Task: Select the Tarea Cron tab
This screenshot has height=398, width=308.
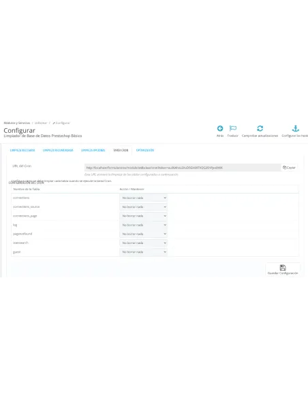Action: [x=121, y=150]
